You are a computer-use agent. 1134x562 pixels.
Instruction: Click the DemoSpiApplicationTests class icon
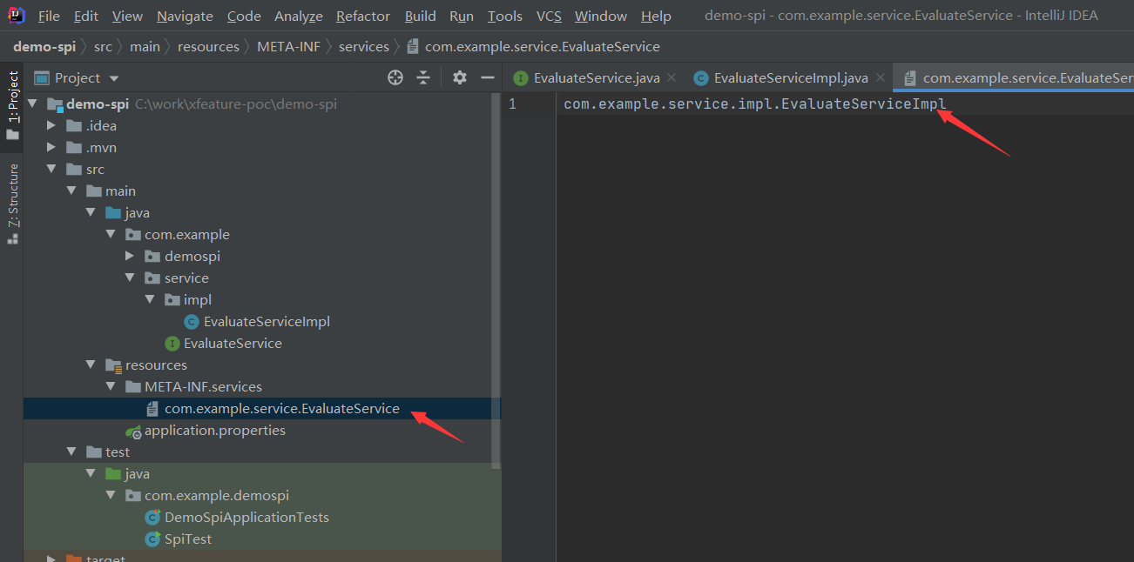click(x=152, y=518)
